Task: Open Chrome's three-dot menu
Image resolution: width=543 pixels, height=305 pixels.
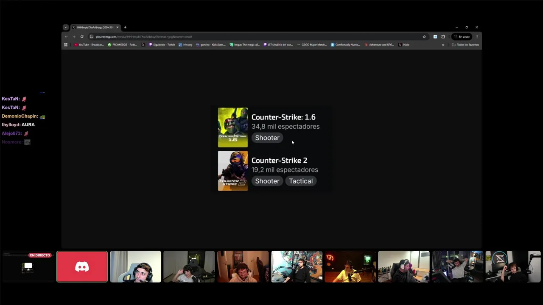Action: 477,36
